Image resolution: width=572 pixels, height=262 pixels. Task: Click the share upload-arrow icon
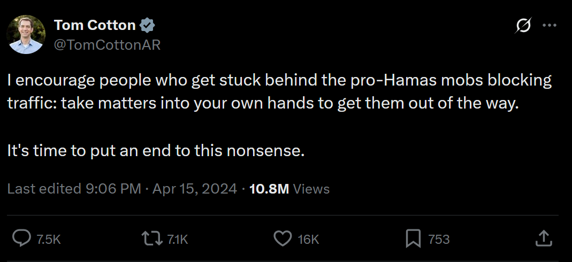pos(544,238)
